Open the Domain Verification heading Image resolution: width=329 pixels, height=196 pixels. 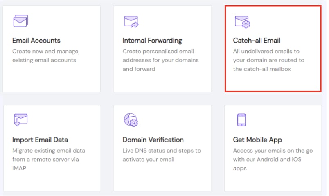[x=153, y=140]
